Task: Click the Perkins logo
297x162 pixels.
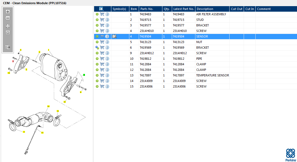Action: click(x=291, y=155)
